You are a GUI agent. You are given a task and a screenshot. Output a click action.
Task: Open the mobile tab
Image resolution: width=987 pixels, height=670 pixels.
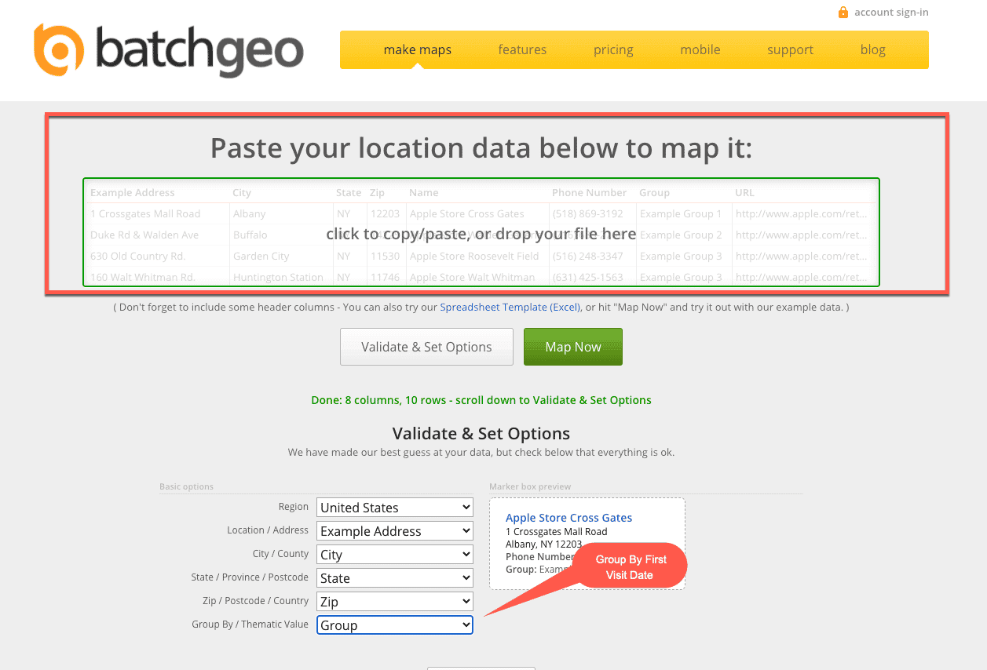coord(700,49)
